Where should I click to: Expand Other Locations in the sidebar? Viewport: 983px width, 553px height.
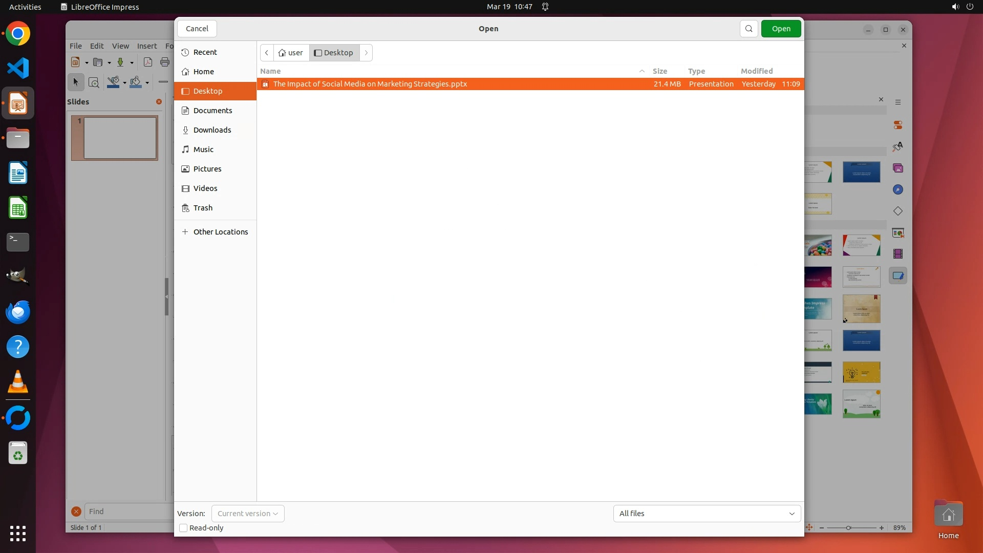pos(220,232)
